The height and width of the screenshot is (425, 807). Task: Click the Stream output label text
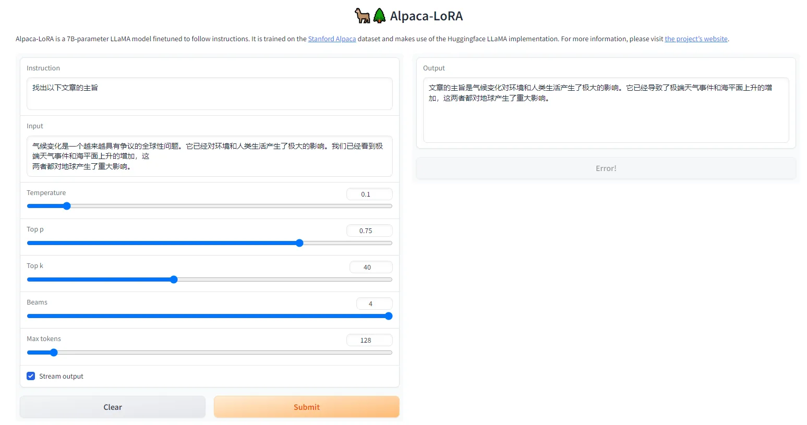click(x=61, y=377)
